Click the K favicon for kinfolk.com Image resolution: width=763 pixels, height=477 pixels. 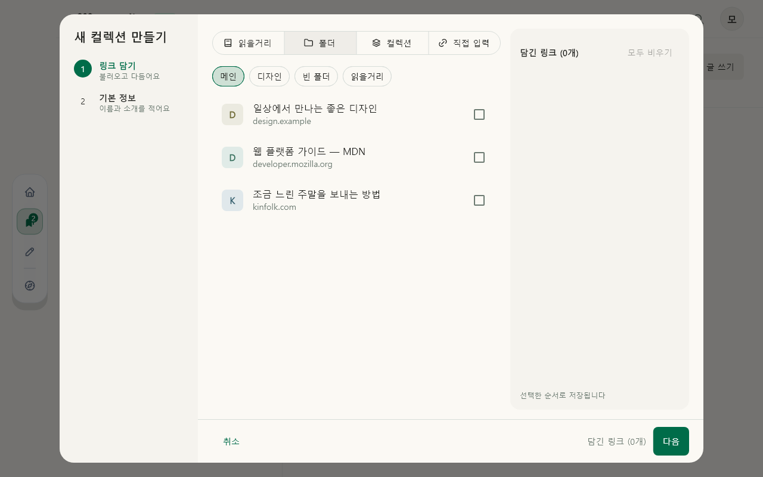click(232, 200)
